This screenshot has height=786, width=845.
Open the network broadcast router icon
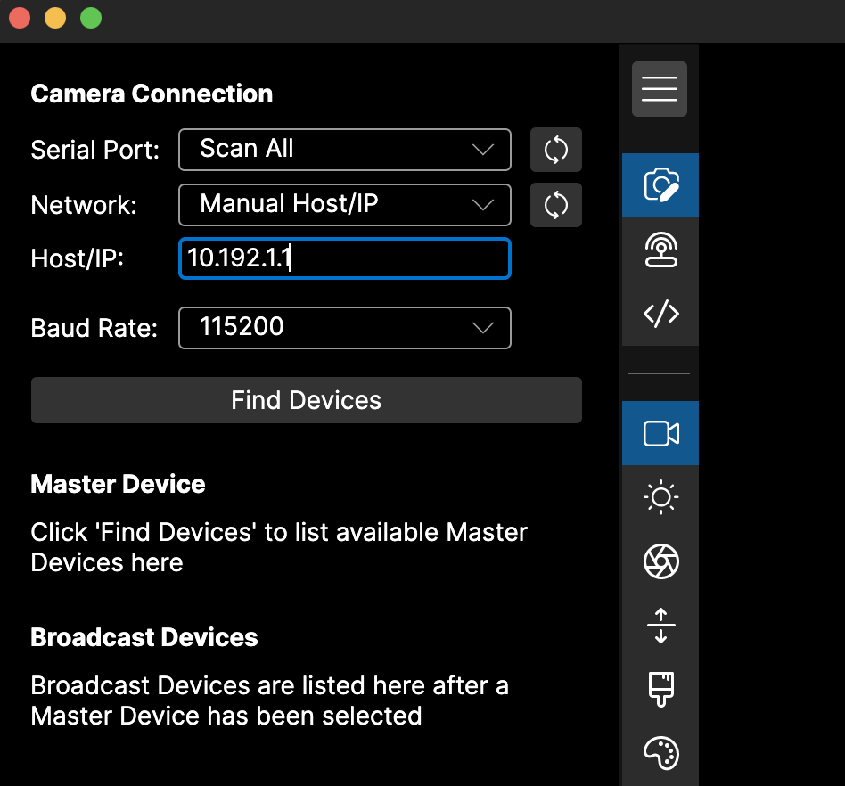tap(660, 250)
